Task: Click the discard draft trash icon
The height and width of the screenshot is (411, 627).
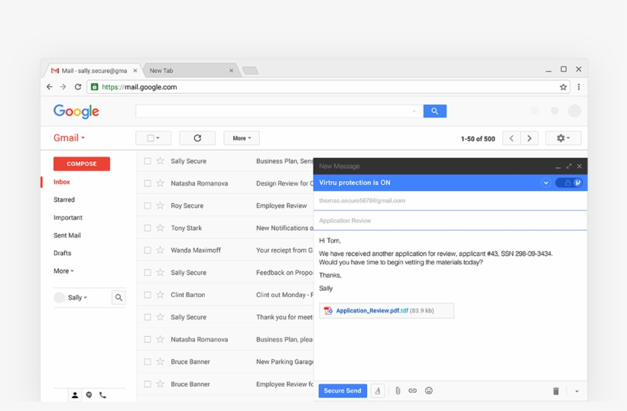Action: click(x=556, y=391)
